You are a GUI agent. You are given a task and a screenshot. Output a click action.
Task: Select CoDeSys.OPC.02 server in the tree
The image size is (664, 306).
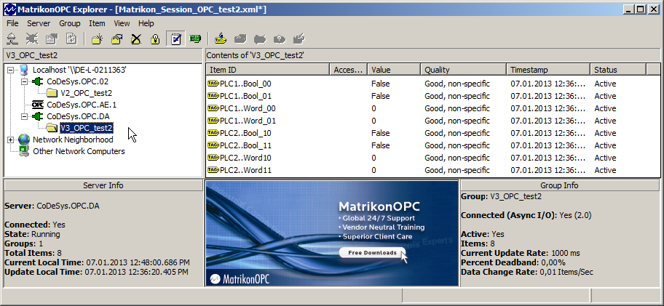[77, 81]
